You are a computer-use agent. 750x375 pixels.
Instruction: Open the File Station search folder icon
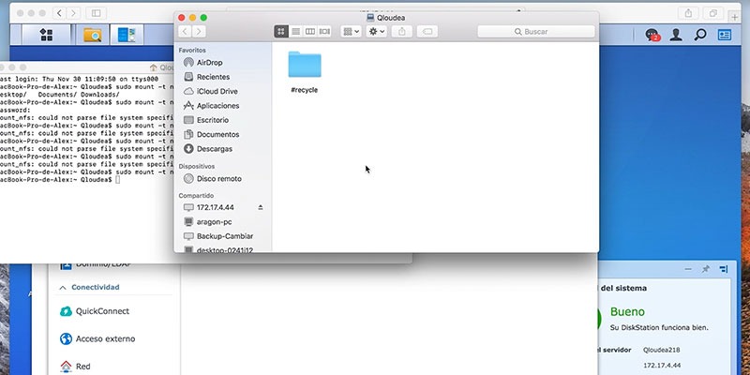tap(92, 35)
